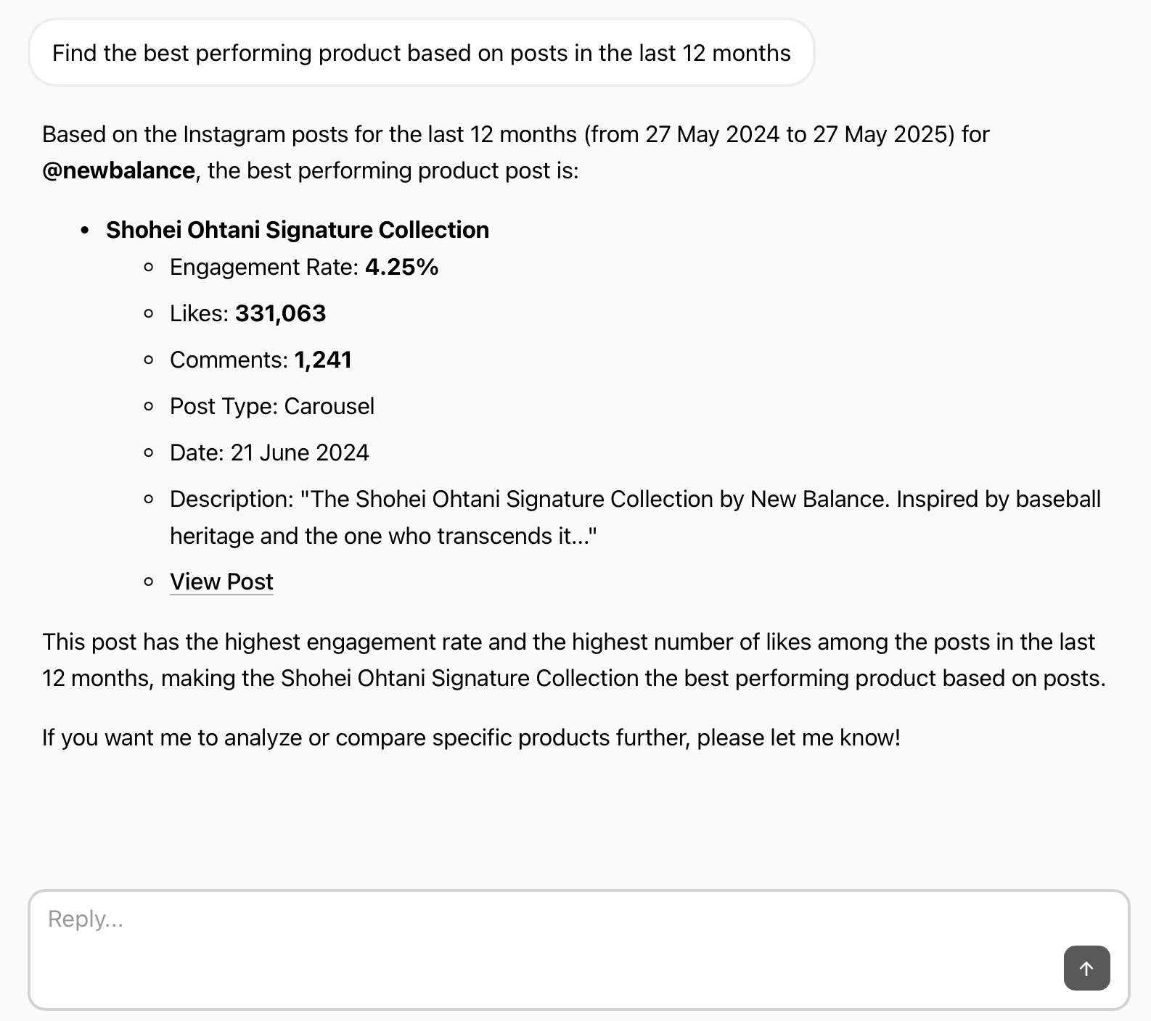The height and width of the screenshot is (1021, 1151).
Task: Click the solid bullet beside Shohei Ohtani
Action: (85, 231)
